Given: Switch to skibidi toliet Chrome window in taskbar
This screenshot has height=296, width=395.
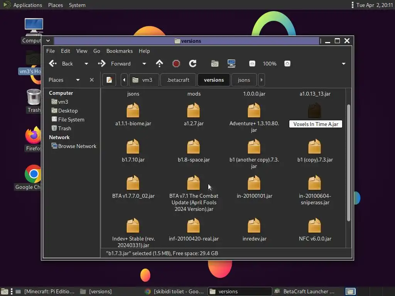Looking at the screenshot, I should click(x=175, y=291).
